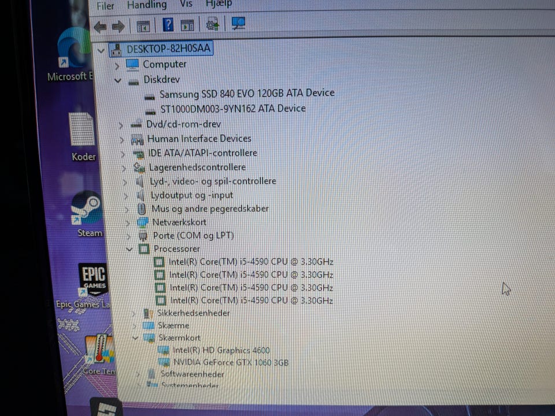
Task: Click the properties pane toolbar icon
Action: (x=187, y=25)
